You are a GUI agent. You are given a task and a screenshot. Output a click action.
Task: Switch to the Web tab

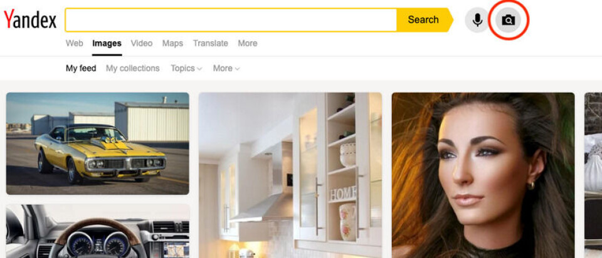click(75, 43)
